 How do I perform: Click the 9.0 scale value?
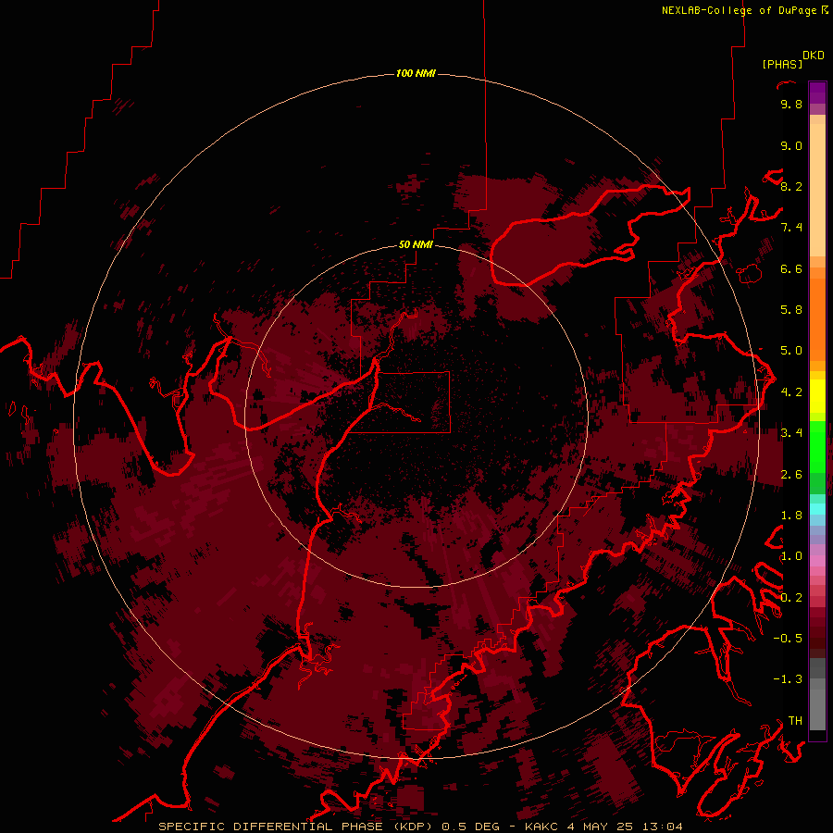[x=791, y=145]
